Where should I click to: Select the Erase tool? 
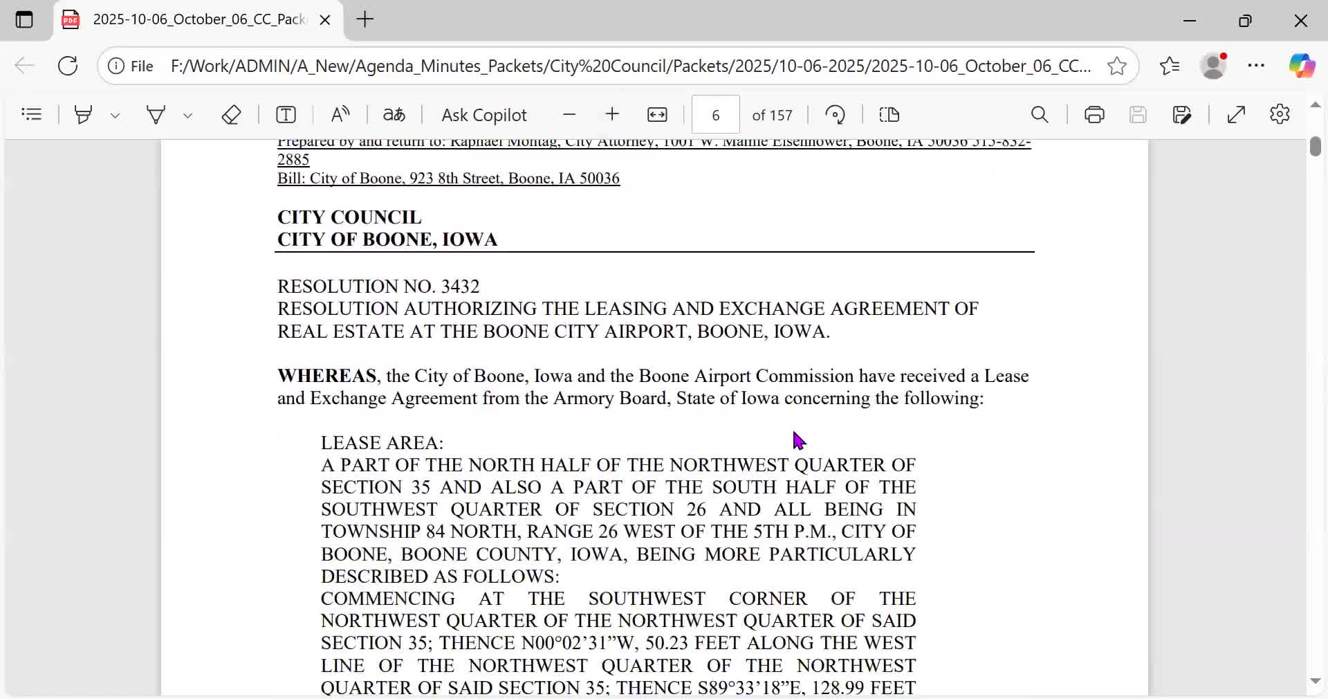[231, 114]
